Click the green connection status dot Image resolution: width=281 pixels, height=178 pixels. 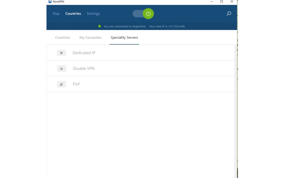pyautogui.click(x=100, y=26)
